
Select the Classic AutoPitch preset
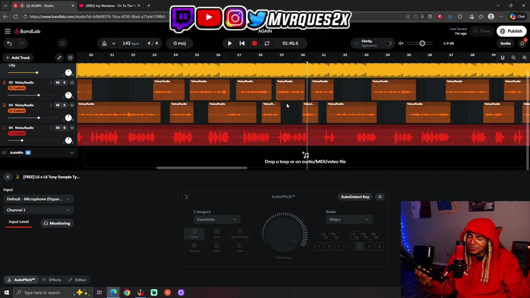(x=194, y=234)
